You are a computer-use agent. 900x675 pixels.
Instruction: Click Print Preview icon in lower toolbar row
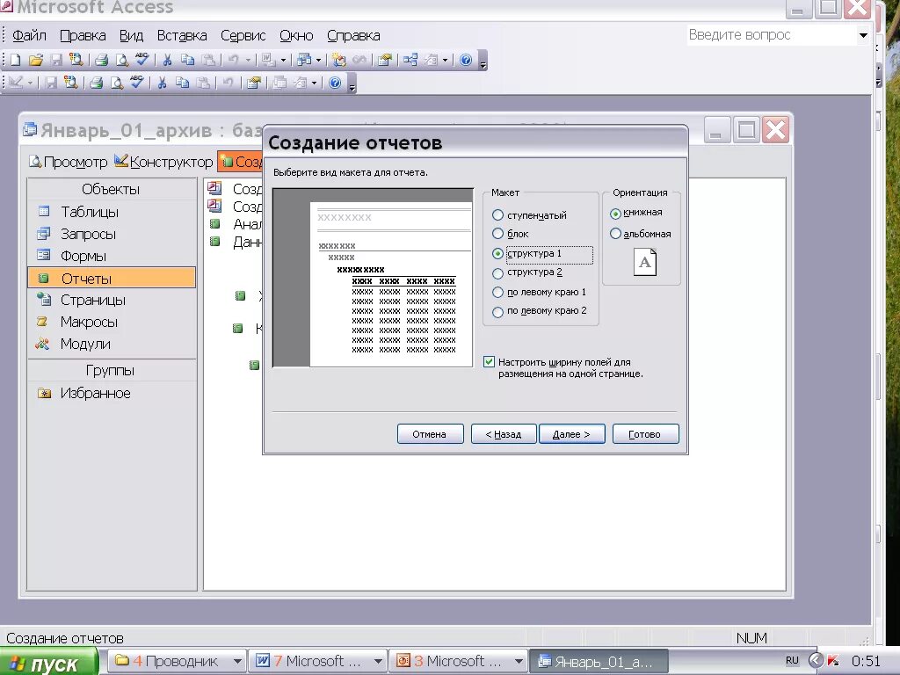(x=117, y=83)
